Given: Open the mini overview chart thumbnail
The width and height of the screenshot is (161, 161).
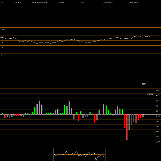Looking at the screenshot, I should (x=80, y=154).
